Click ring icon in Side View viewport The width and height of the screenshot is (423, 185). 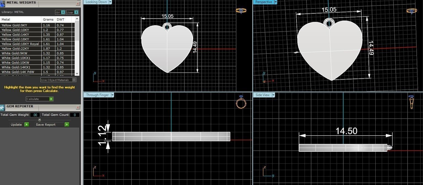coord(411,102)
